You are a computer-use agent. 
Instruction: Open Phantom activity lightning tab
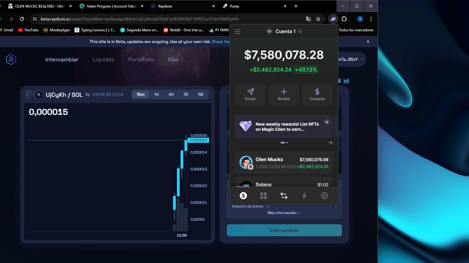click(x=304, y=196)
